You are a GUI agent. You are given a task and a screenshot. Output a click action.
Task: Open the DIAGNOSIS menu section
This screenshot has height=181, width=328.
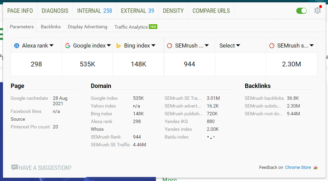click(55, 11)
